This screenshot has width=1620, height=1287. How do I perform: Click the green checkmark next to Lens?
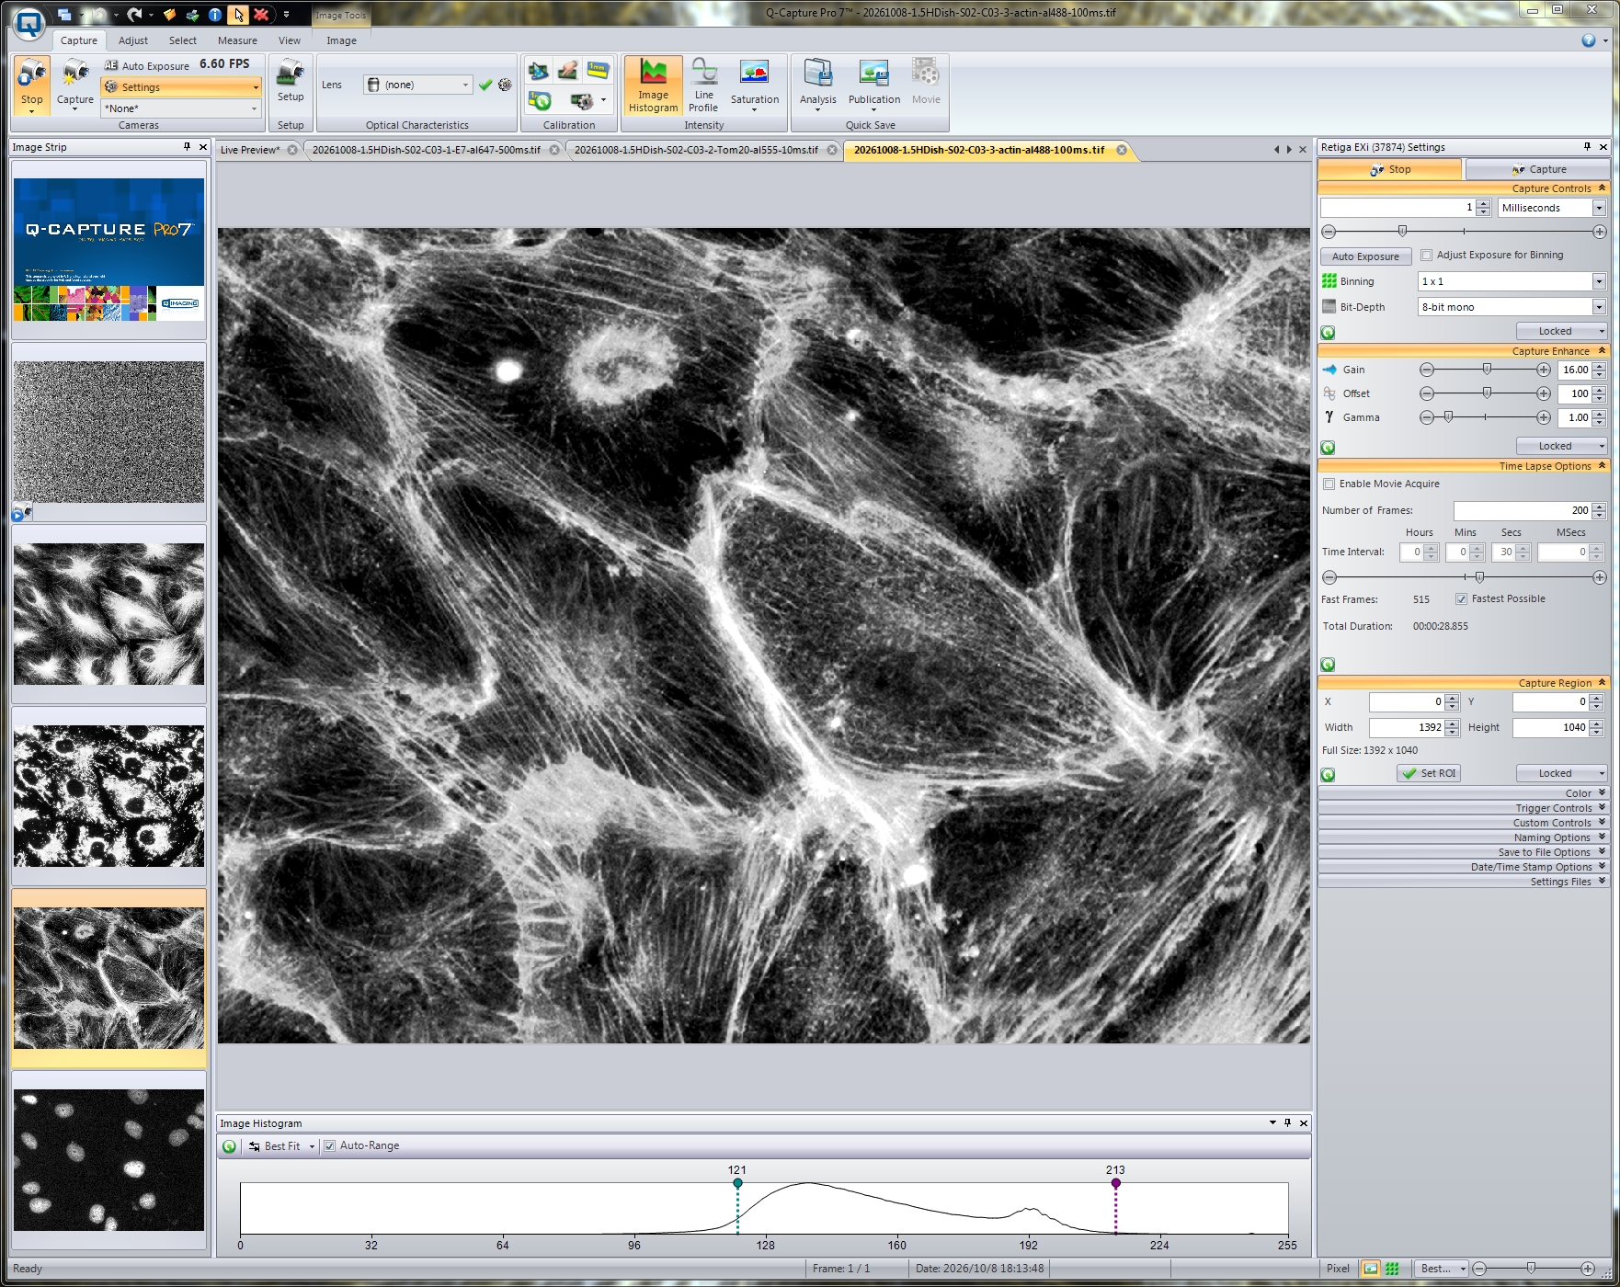[485, 85]
